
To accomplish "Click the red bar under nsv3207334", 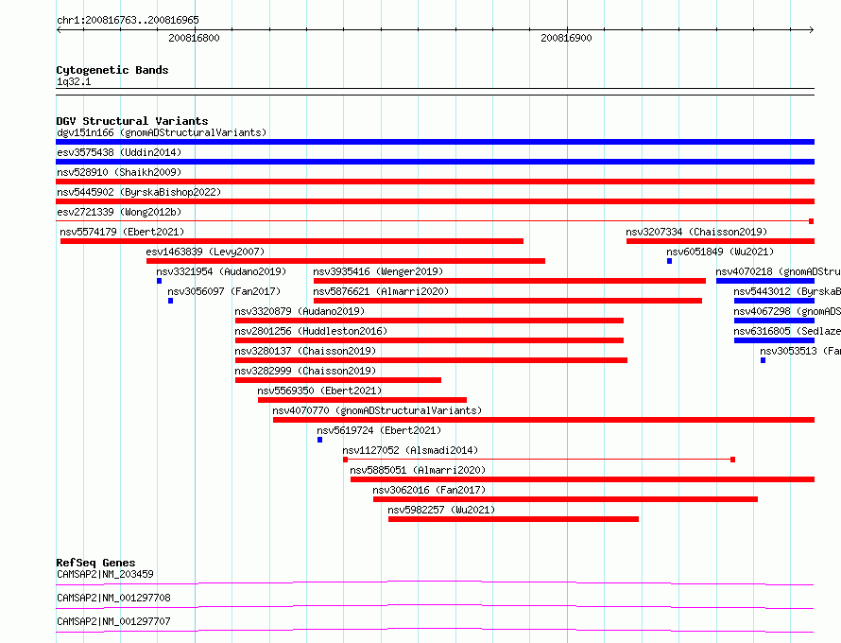I will pos(720,241).
